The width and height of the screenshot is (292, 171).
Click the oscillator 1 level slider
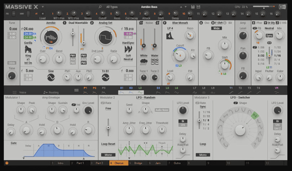[x=73, y=37]
